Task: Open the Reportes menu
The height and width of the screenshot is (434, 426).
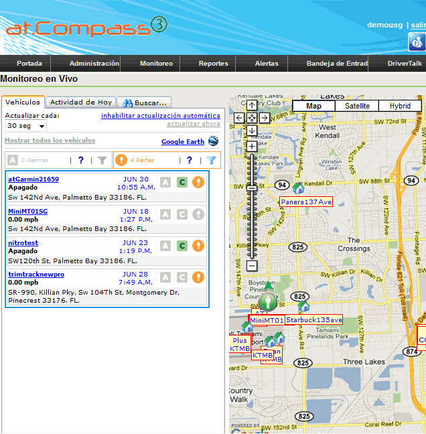Action: click(213, 64)
